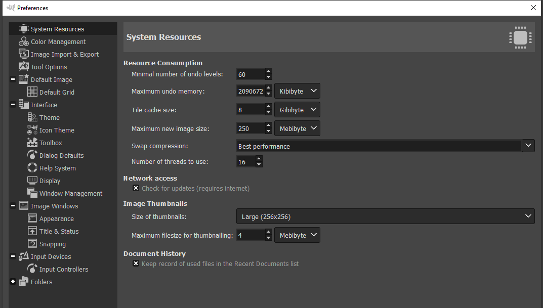The width and height of the screenshot is (543, 308).
Task: Click the Color Management icon in sidebar
Action: 23,41
